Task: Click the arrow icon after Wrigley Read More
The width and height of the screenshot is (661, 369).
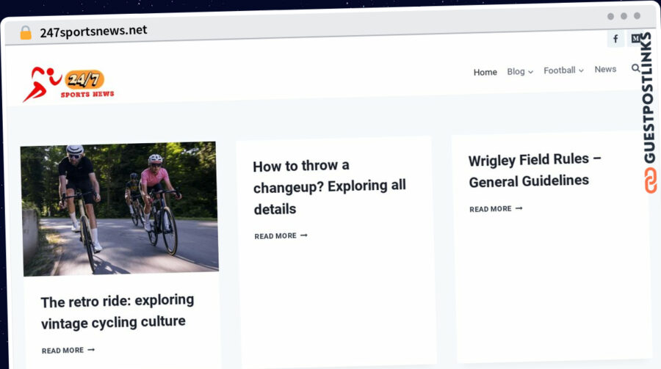Action: click(x=519, y=208)
